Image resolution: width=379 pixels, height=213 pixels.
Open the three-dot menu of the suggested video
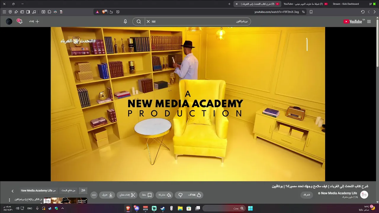click(x=9, y=200)
